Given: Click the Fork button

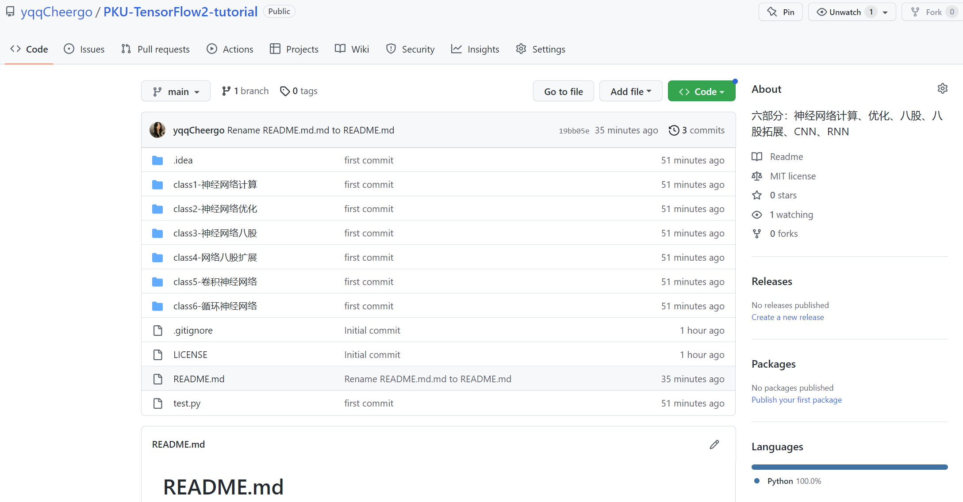Looking at the screenshot, I should tap(932, 12).
